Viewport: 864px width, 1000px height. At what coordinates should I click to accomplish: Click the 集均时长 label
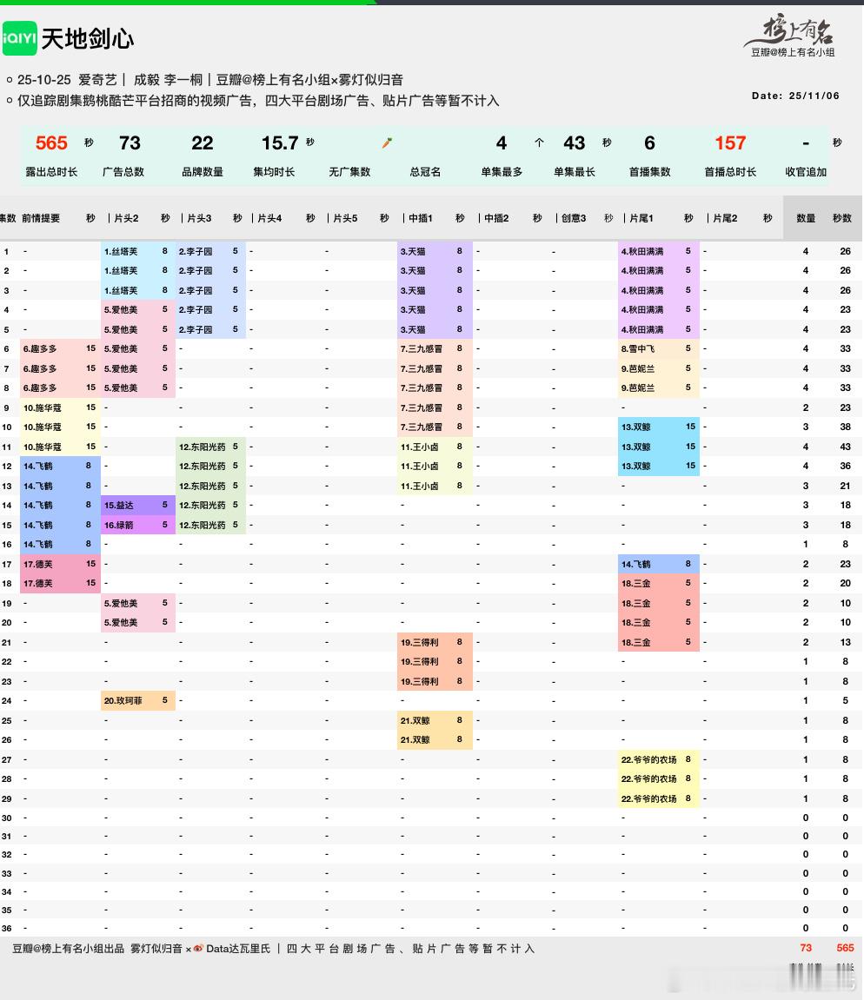click(x=274, y=171)
